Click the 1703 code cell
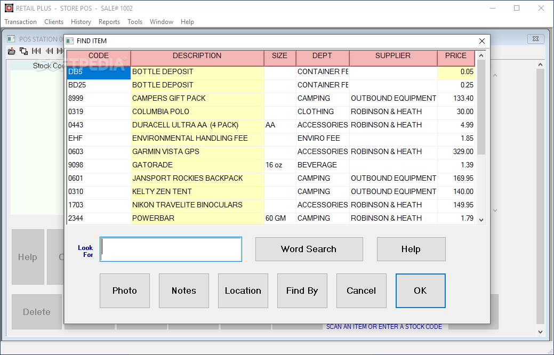This screenshot has width=554, height=355. coord(99,205)
